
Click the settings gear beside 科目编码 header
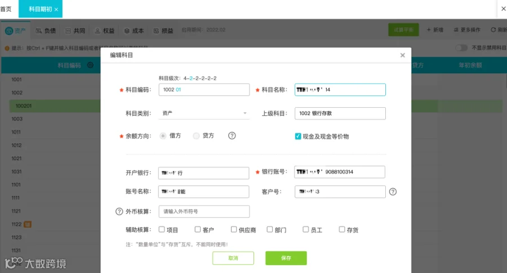tap(91, 65)
